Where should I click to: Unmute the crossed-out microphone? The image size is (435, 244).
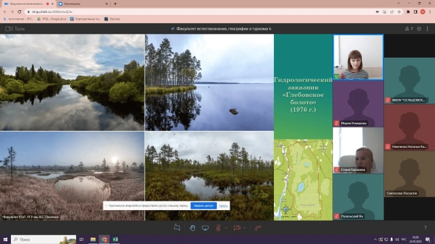218,228
